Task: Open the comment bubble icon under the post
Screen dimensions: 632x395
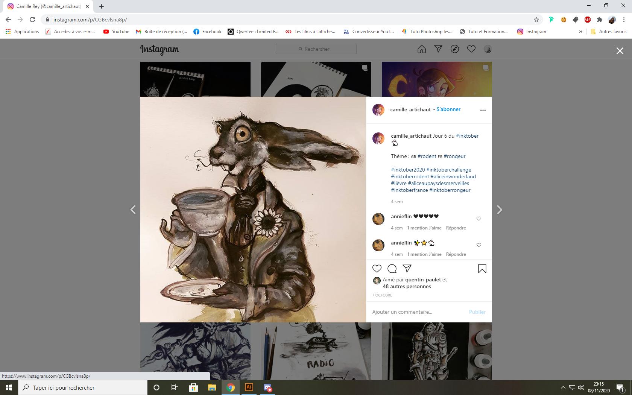Action: coord(392,269)
